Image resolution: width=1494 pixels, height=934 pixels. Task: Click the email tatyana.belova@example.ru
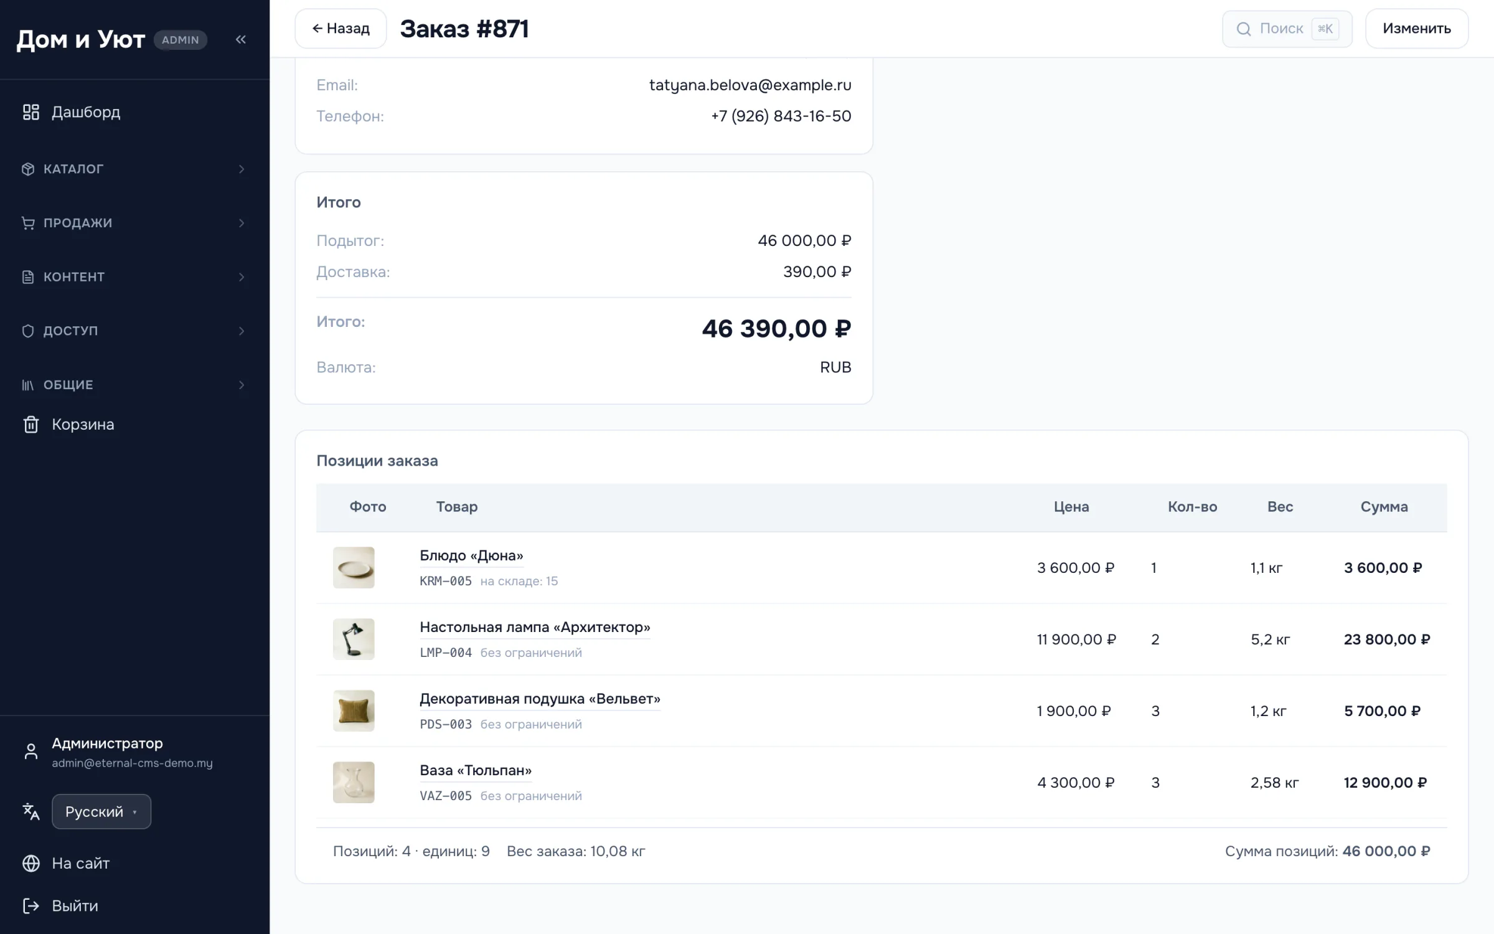750,85
